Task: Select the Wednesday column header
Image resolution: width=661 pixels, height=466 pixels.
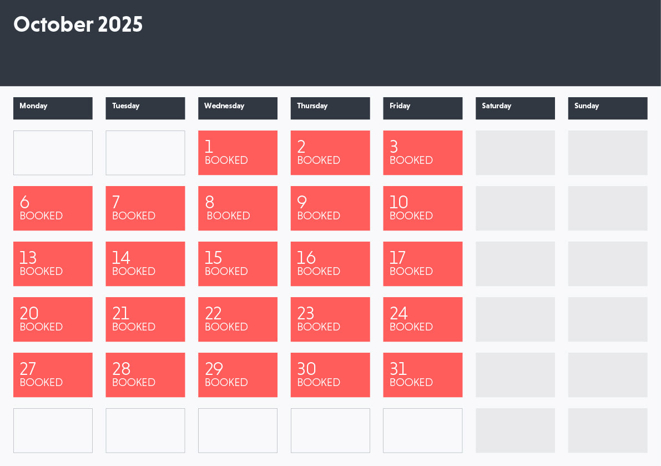Action: coord(238,108)
